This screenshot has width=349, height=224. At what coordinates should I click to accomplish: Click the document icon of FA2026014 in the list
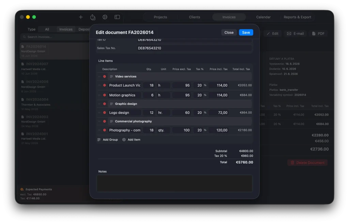23,47
